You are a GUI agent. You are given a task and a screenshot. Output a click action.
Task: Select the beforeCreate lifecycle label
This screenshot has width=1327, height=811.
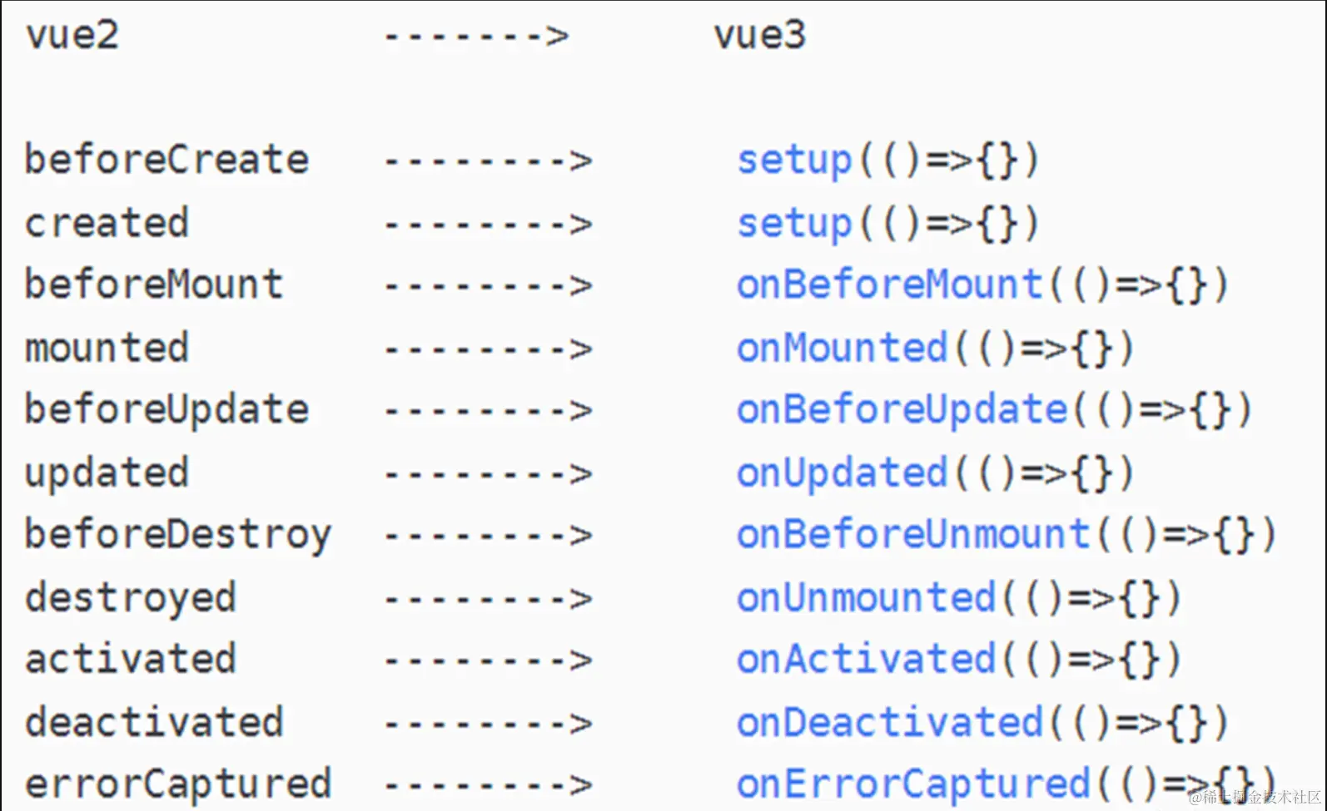[x=166, y=160]
